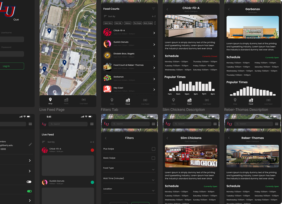
Task: Tap the Garbanzo logo in Food Courts list
Action: pyautogui.click(x=107, y=78)
